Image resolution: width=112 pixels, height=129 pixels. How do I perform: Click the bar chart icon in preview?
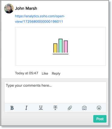61,47
